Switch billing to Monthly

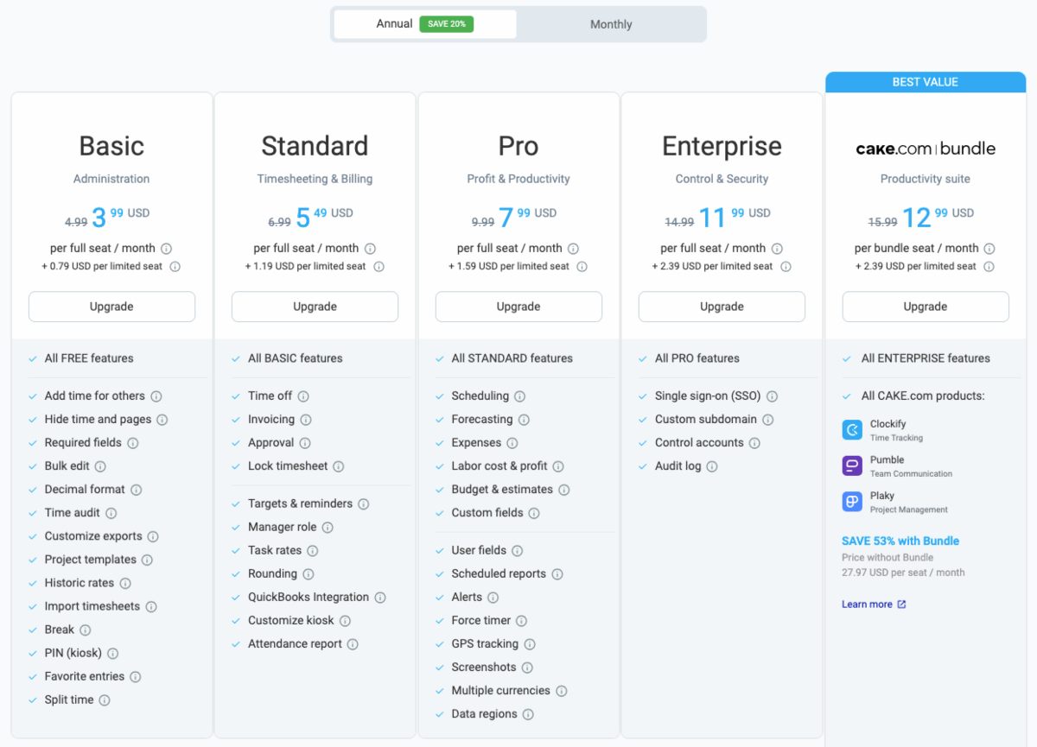(611, 24)
